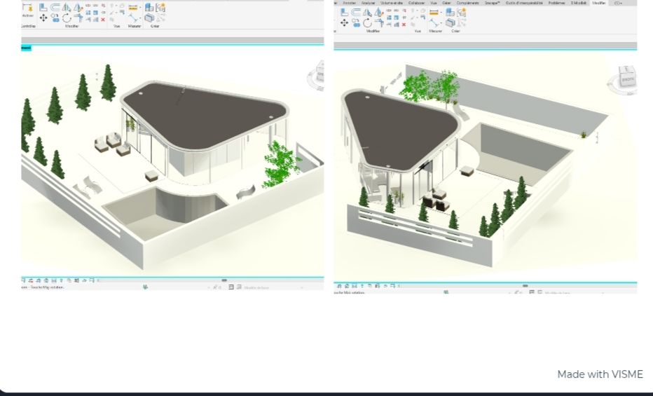Click the Offset tool in right ribbon
The height and width of the screenshot is (396, 653).
tap(356, 13)
